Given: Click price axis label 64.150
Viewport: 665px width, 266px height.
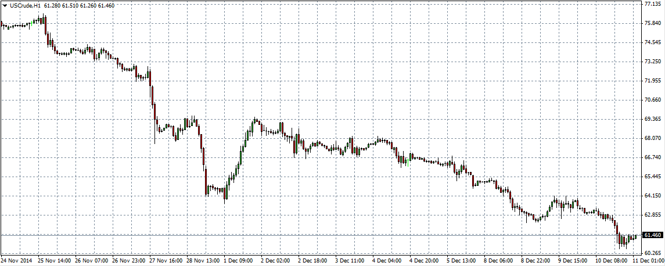Looking at the screenshot, I should point(652,196).
